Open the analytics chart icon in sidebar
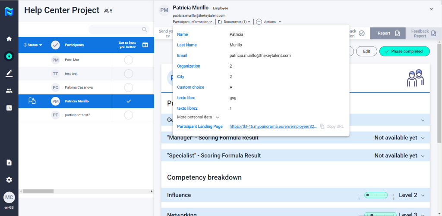This screenshot has height=216, width=442. pyautogui.click(x=9, y=108)
